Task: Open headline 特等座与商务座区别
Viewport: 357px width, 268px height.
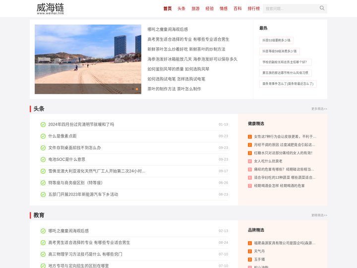Action: coord(75,183)
